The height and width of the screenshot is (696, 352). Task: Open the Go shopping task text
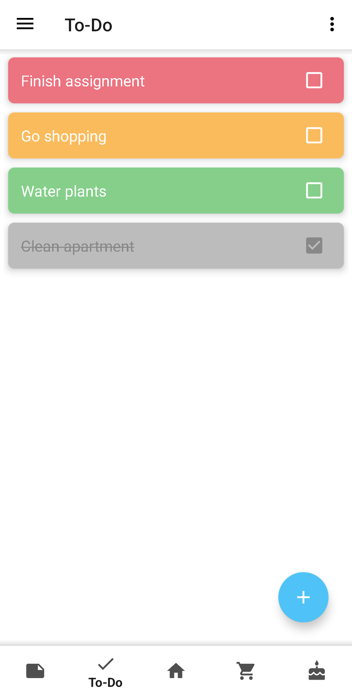tap(64, 136)
